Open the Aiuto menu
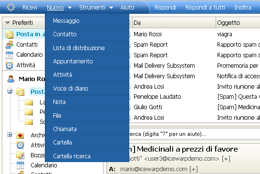 coord(127,8)
